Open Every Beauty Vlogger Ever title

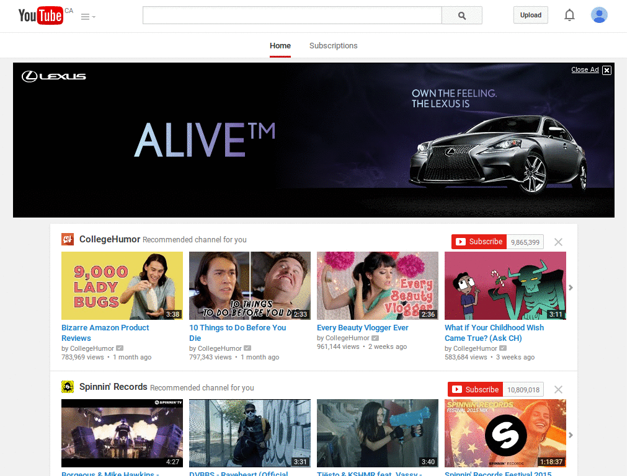(x=362, y=327)
